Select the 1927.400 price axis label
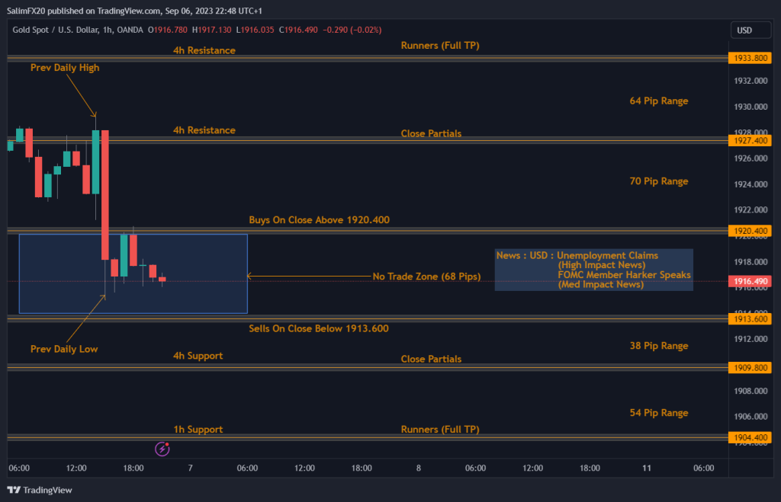781x502 pixels. pyautogui.click(x=748, y=140)
